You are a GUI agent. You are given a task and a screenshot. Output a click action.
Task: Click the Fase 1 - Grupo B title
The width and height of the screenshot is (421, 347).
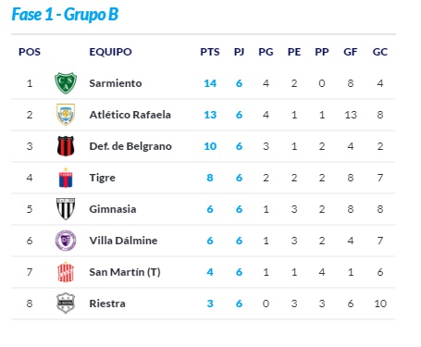(65, 15)
